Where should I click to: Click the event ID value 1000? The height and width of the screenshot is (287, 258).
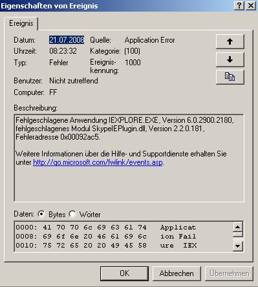click(133, 63)
